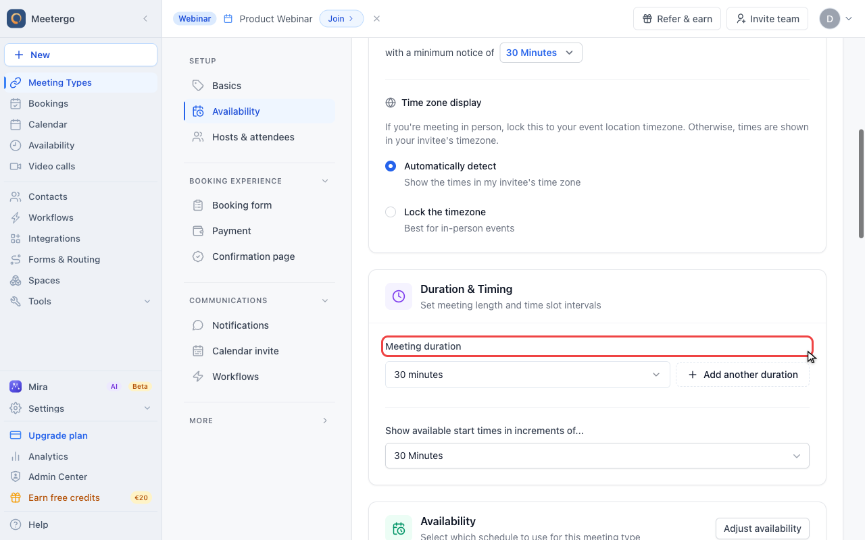Open Mira AI assistant
This screenshot has height=540, width=865.
coord(80,387)
